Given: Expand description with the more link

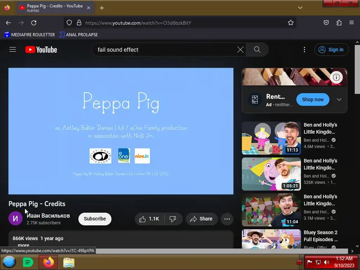Looking at the screenshot, I should point(24,245).
